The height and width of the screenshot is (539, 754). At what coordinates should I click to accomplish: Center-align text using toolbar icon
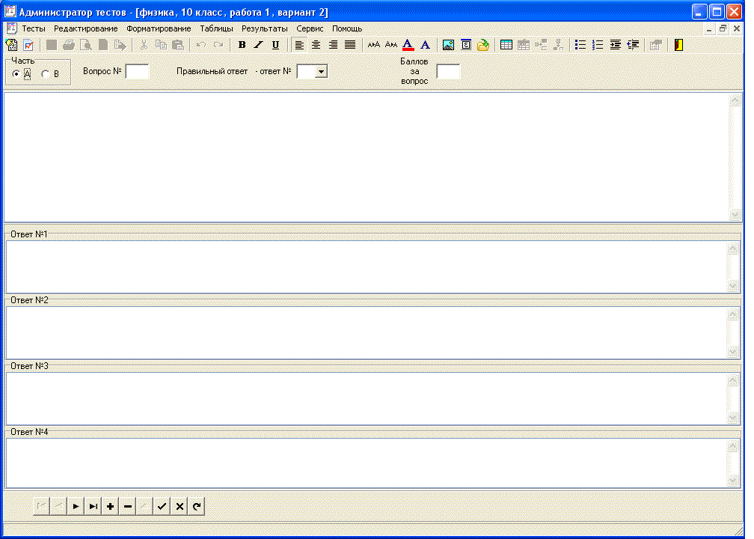pos(316,45)
